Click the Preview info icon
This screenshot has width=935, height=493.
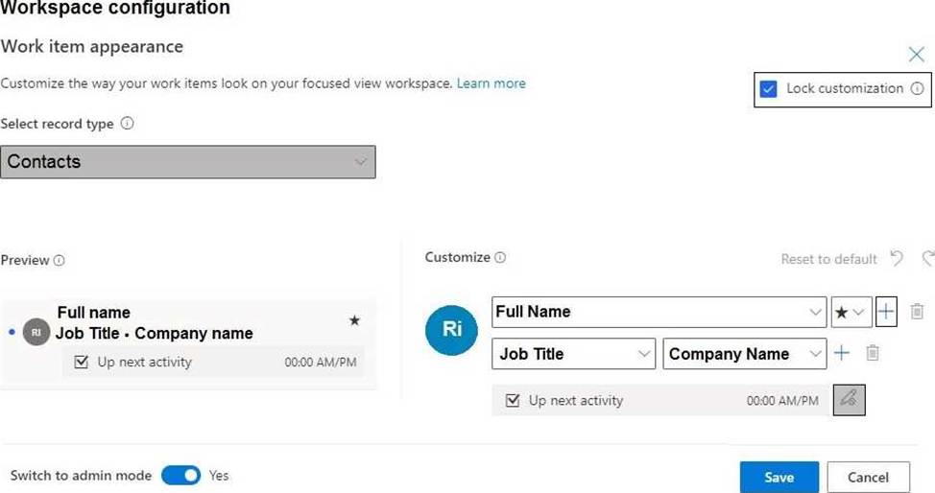coord(60,261)
